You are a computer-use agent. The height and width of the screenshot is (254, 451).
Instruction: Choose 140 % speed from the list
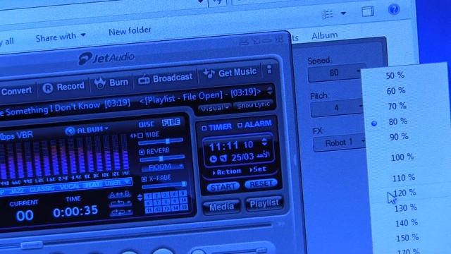[407, 223]
